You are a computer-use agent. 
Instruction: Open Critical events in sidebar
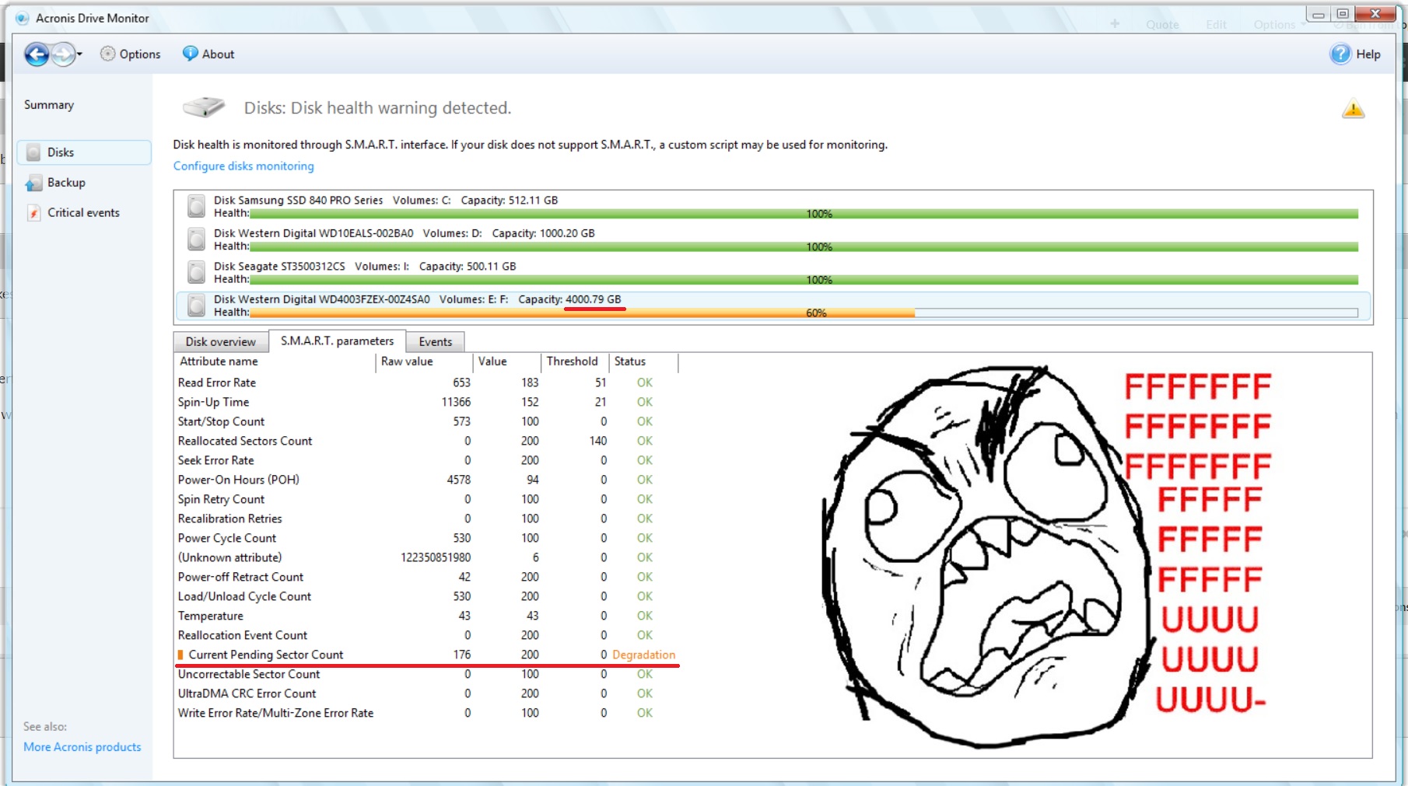tap(83, 213)
